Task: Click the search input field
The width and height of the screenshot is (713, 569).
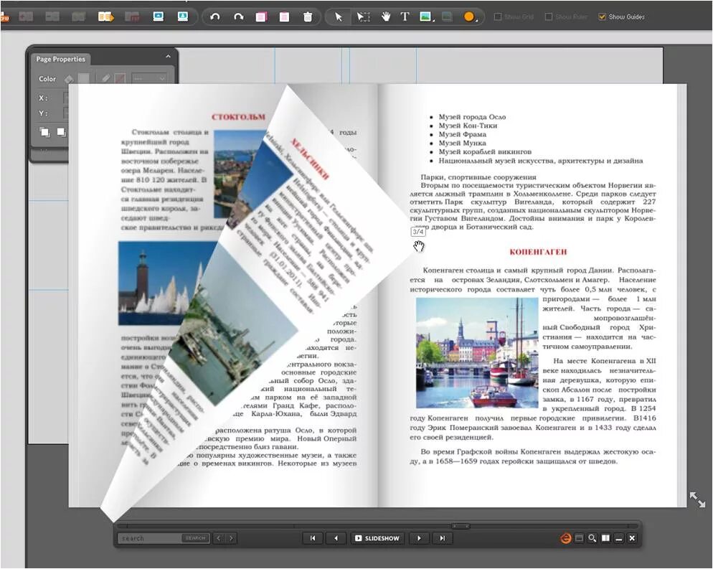Action: point(150,539)
